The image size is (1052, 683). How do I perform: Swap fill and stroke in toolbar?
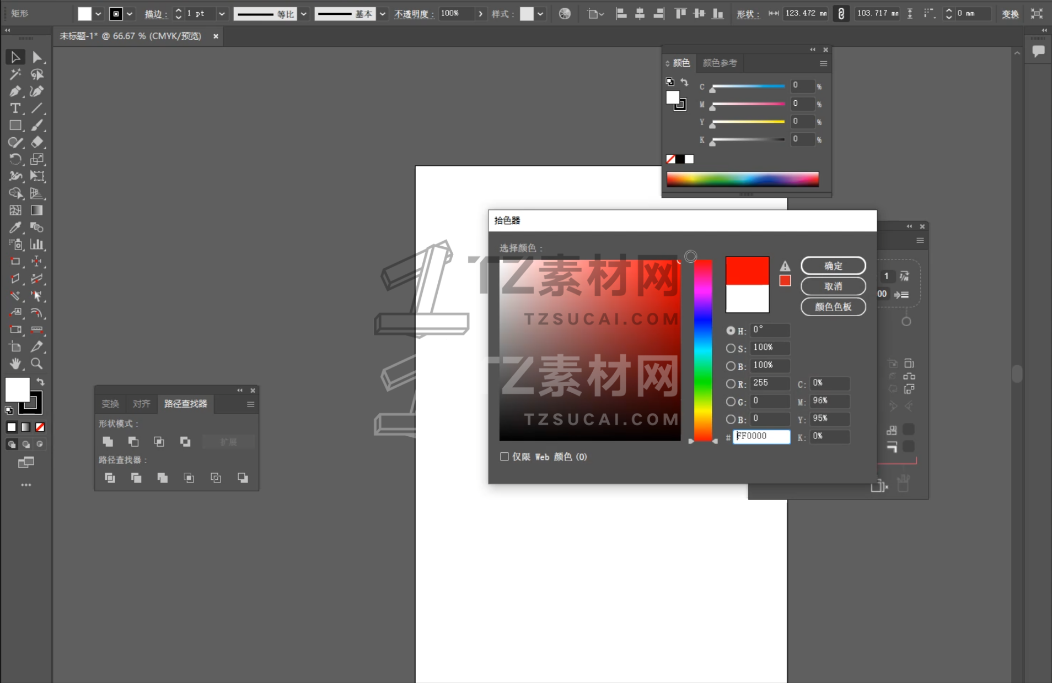[40, 381]
